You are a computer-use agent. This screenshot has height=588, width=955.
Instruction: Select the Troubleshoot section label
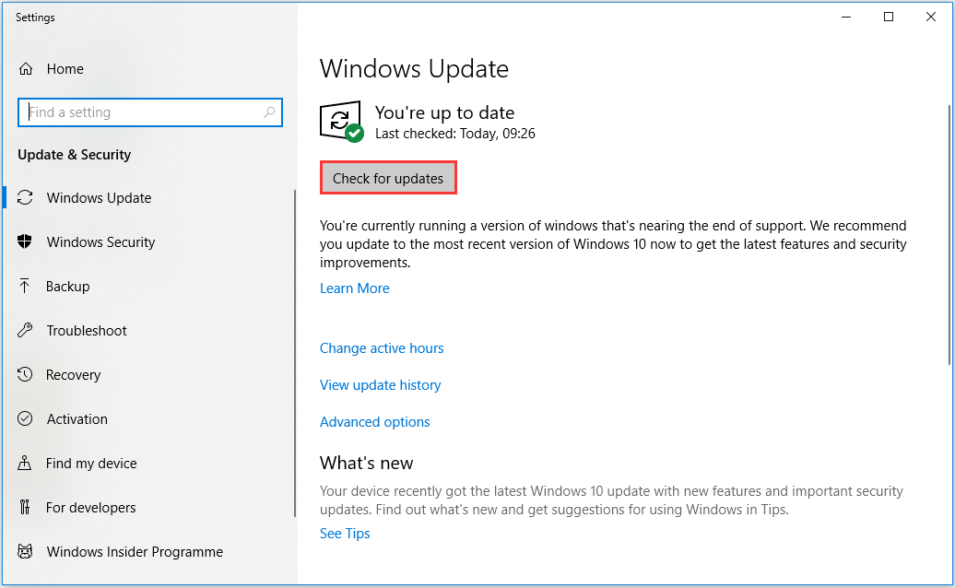click(x=87, y=331)
